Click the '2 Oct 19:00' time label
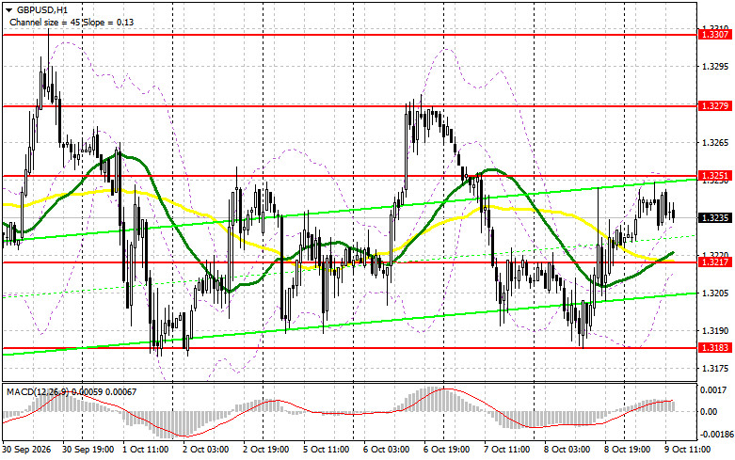This screenshot has width=735, height=460. click(266, 450)
